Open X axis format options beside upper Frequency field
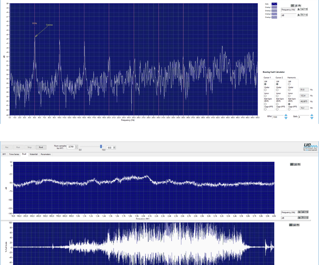319x265 pixels. pos(306,9)
